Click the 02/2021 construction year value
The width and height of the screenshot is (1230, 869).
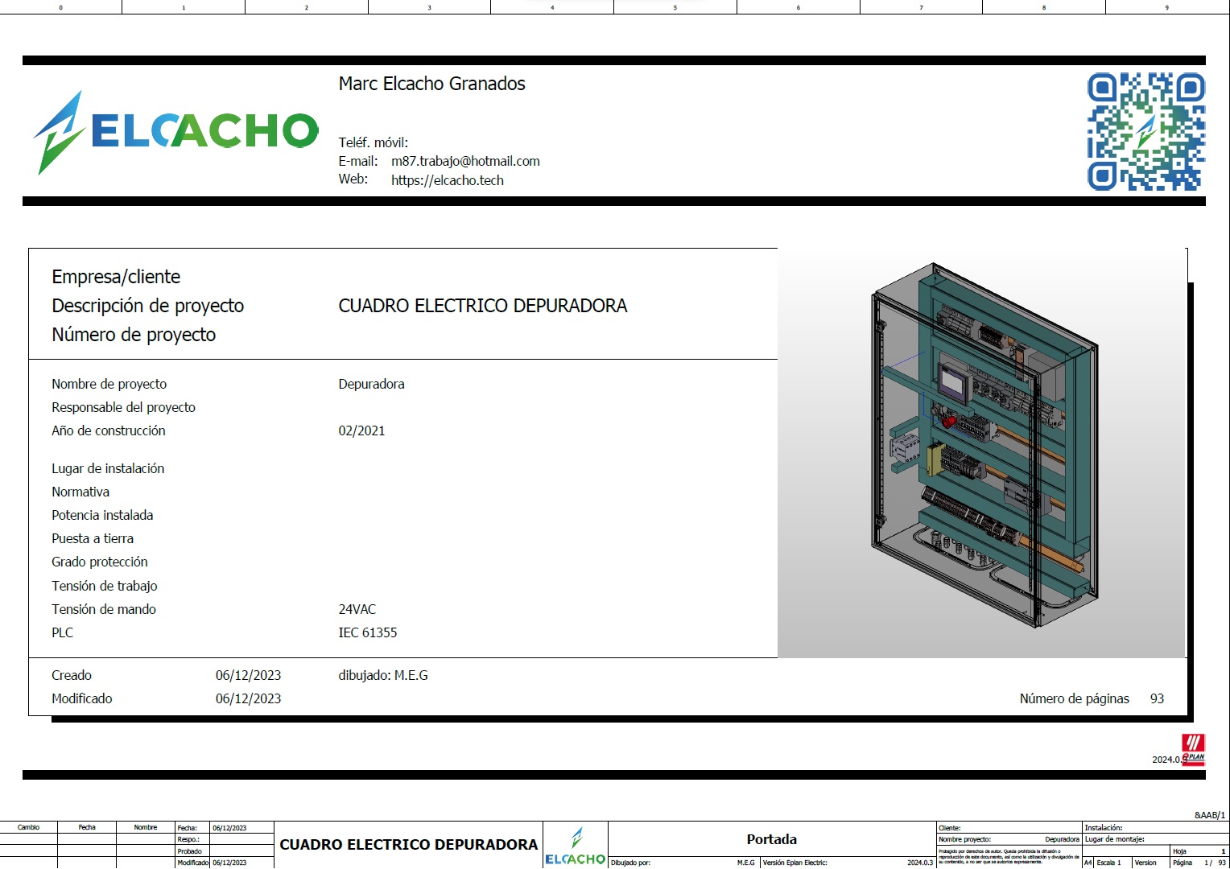(x=361, y=430)
